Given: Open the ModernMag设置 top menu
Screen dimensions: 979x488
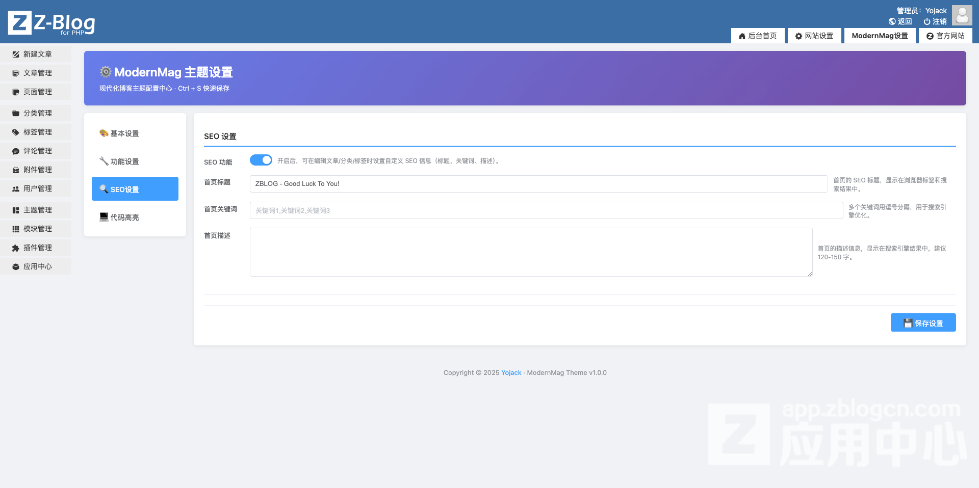Looking at the screenshot, I should tap(880, 36).
